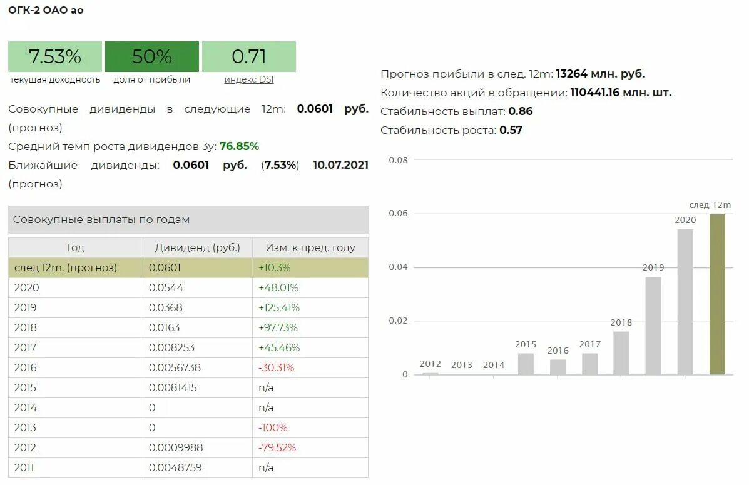The image size is (749, 485).
Task: Select the ОГК-2 ОАО ао title
Action: 46,10
